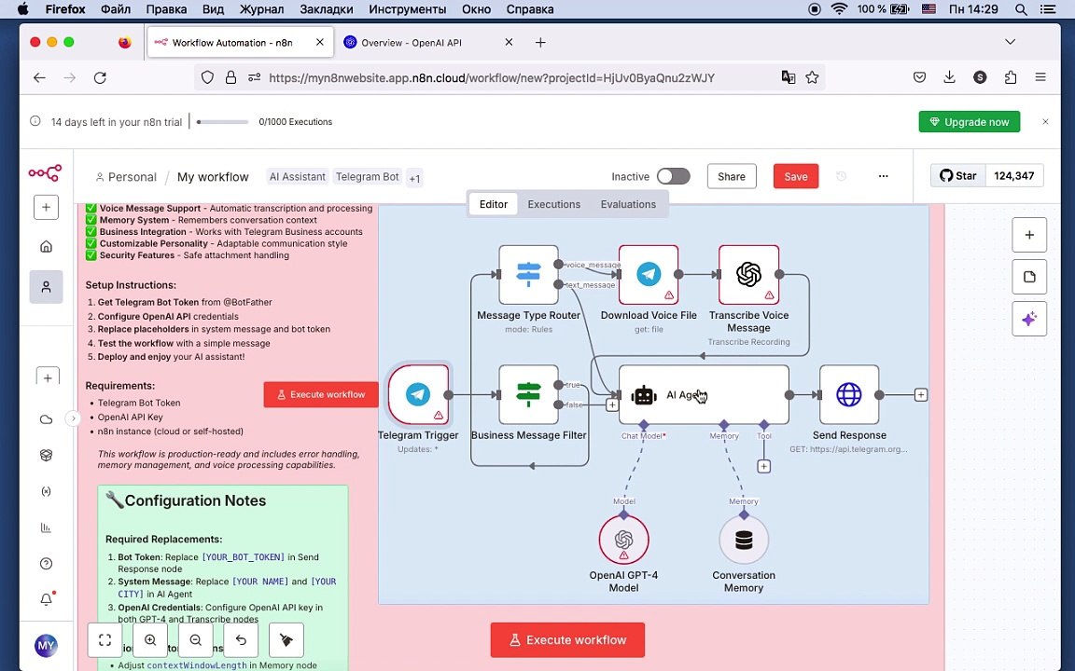Zoom out on the canvas
Viewport: 1075px width, 671px height.
click(x=195, y=640)
